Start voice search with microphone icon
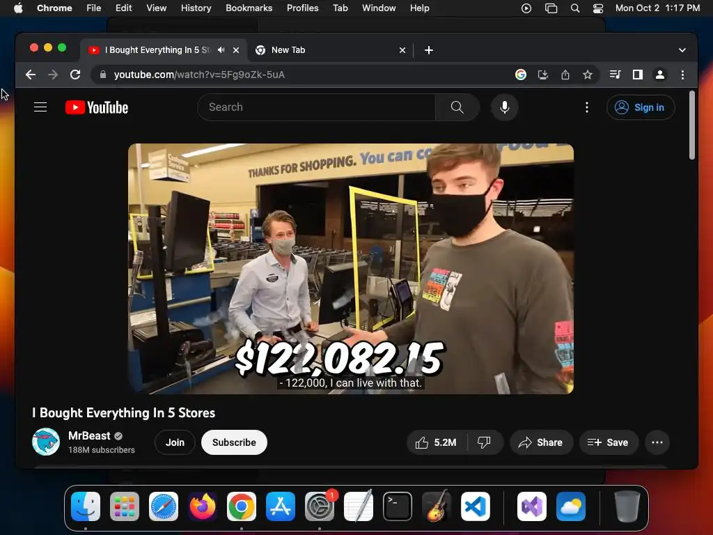The height and width of the screenshot is (535, 713). click(504, 107)
